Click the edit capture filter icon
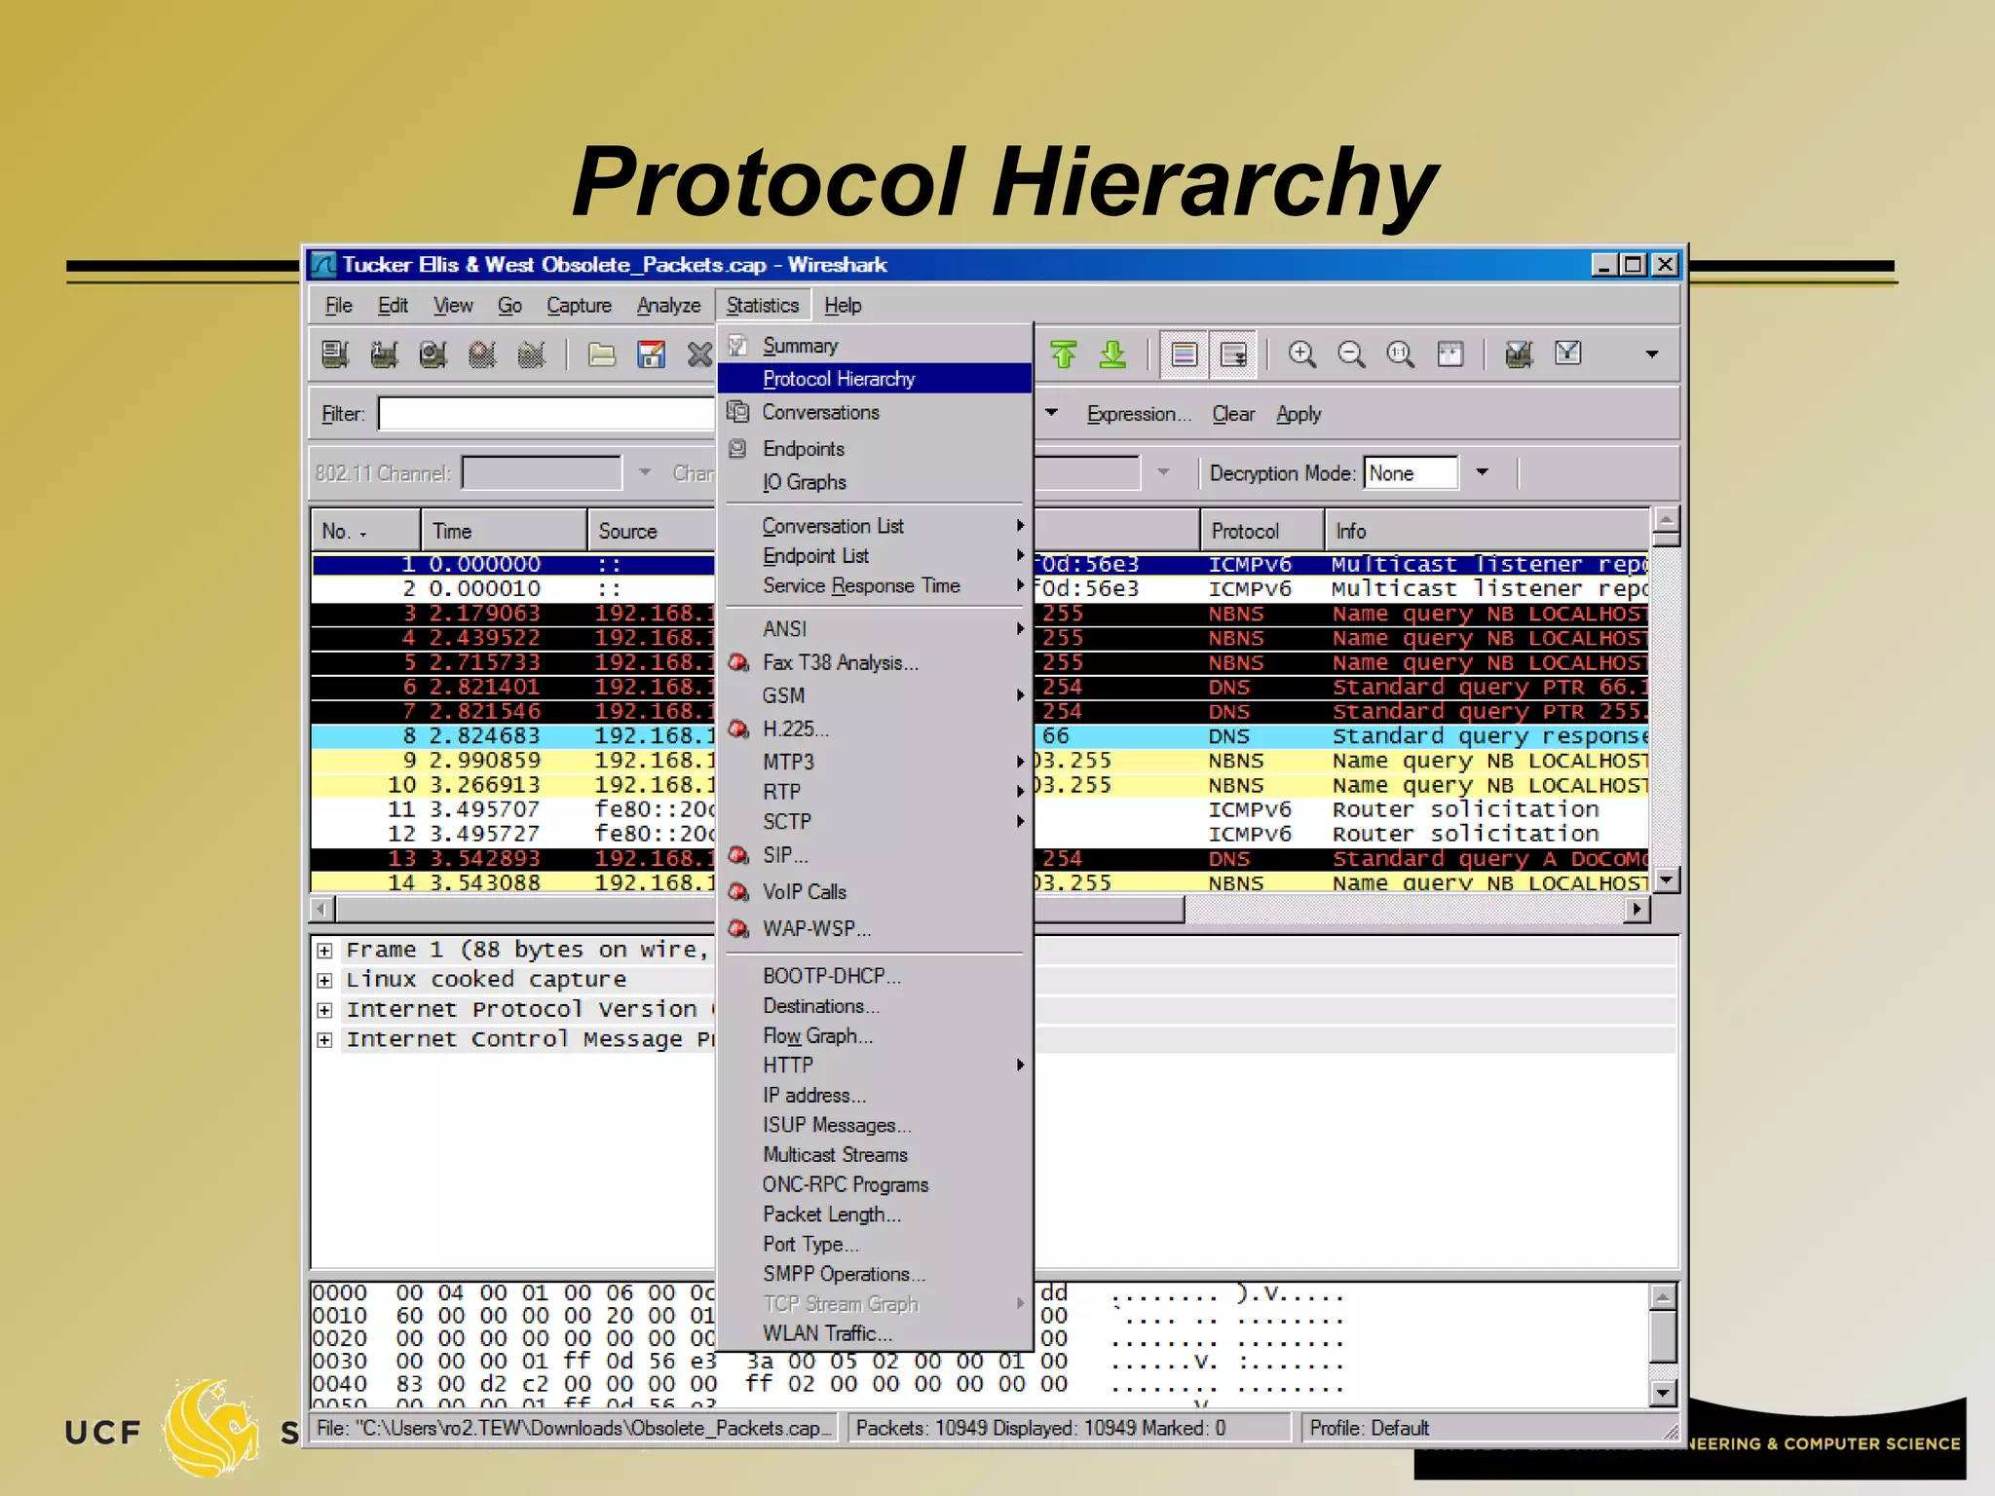The width and height of the screenshot is (1995, 1496). 1519,355
